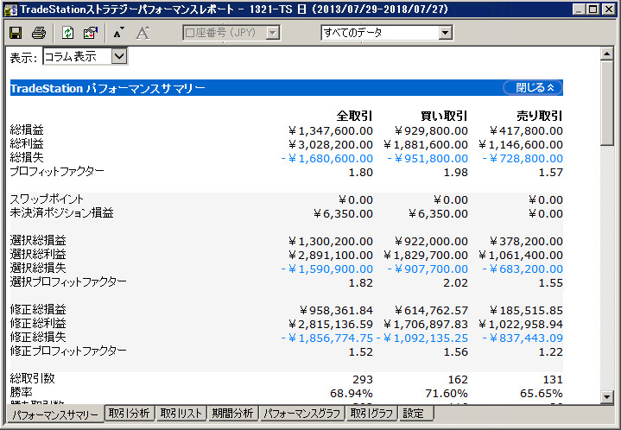Open the 口座番号 (JPY) dropdown
Screen dimensions: 621x430
click(x=272, y=33)
